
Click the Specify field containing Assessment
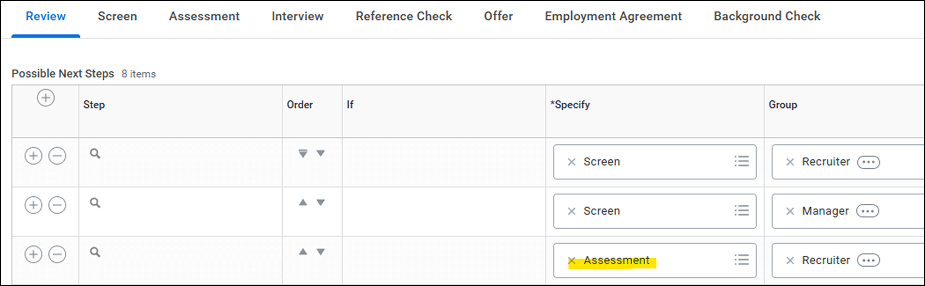(687, 260)
